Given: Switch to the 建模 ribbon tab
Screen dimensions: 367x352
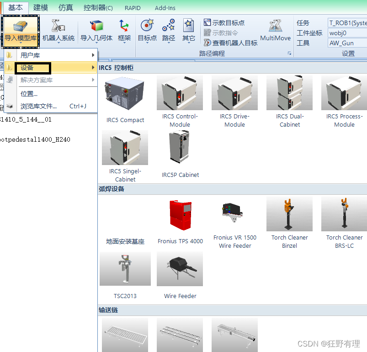Looking at the screenshot, I should 41,8.
